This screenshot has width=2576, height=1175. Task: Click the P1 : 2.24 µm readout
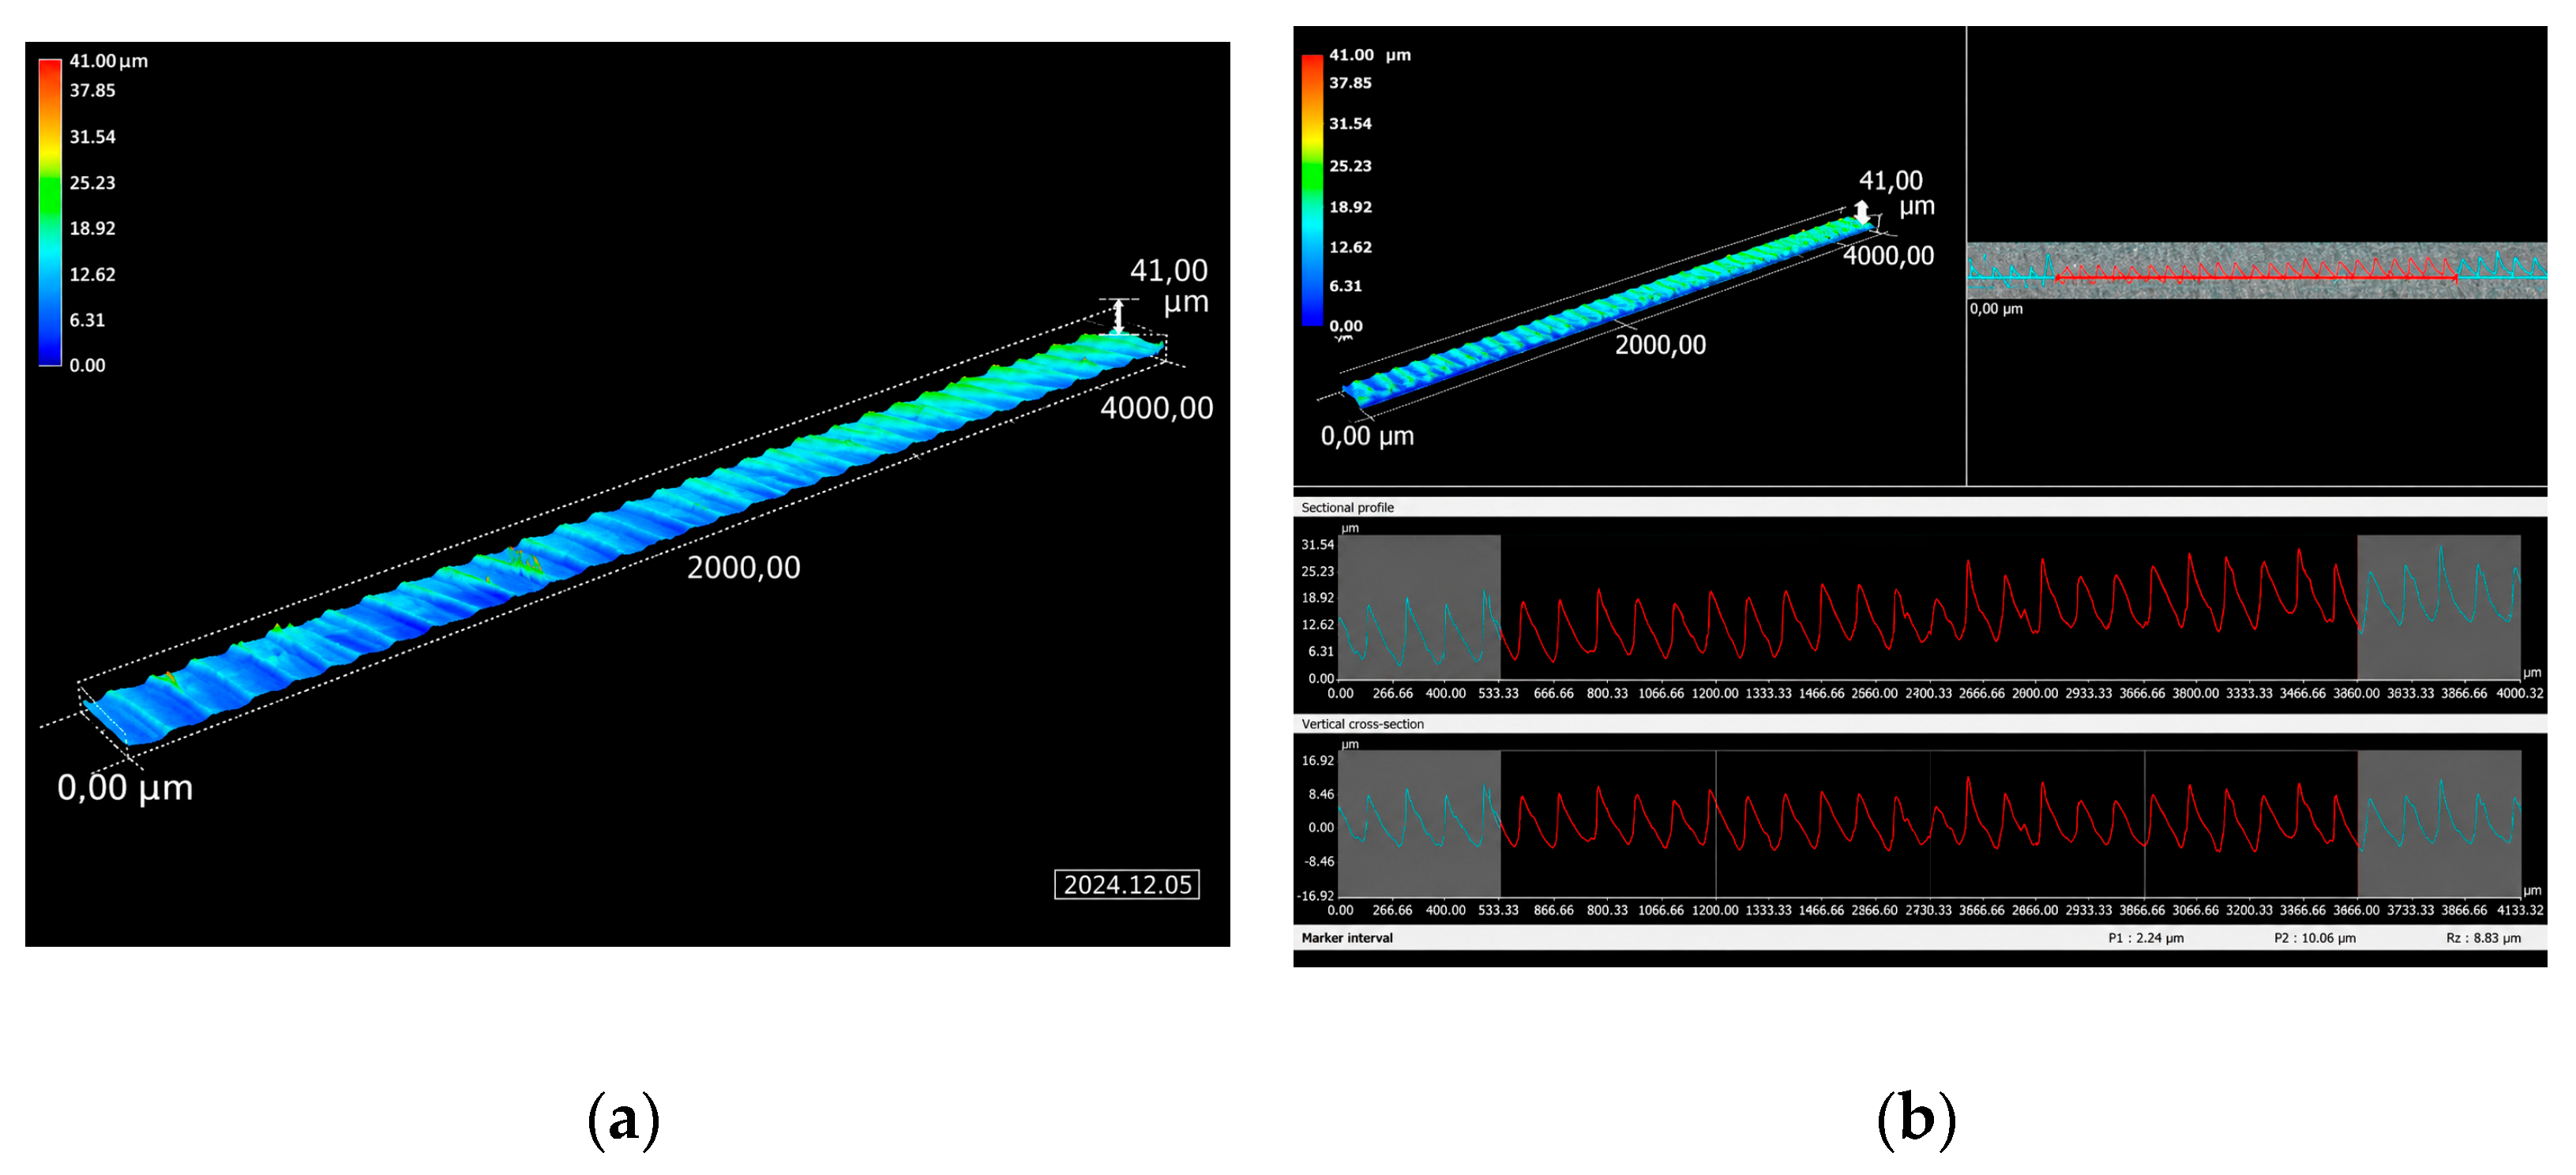(x=2145, y=938)
